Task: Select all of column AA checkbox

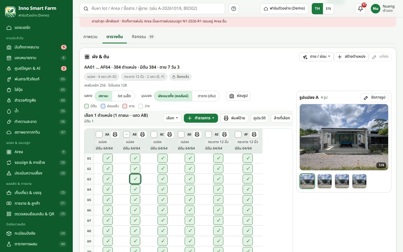Action: [x=99, y=134]
